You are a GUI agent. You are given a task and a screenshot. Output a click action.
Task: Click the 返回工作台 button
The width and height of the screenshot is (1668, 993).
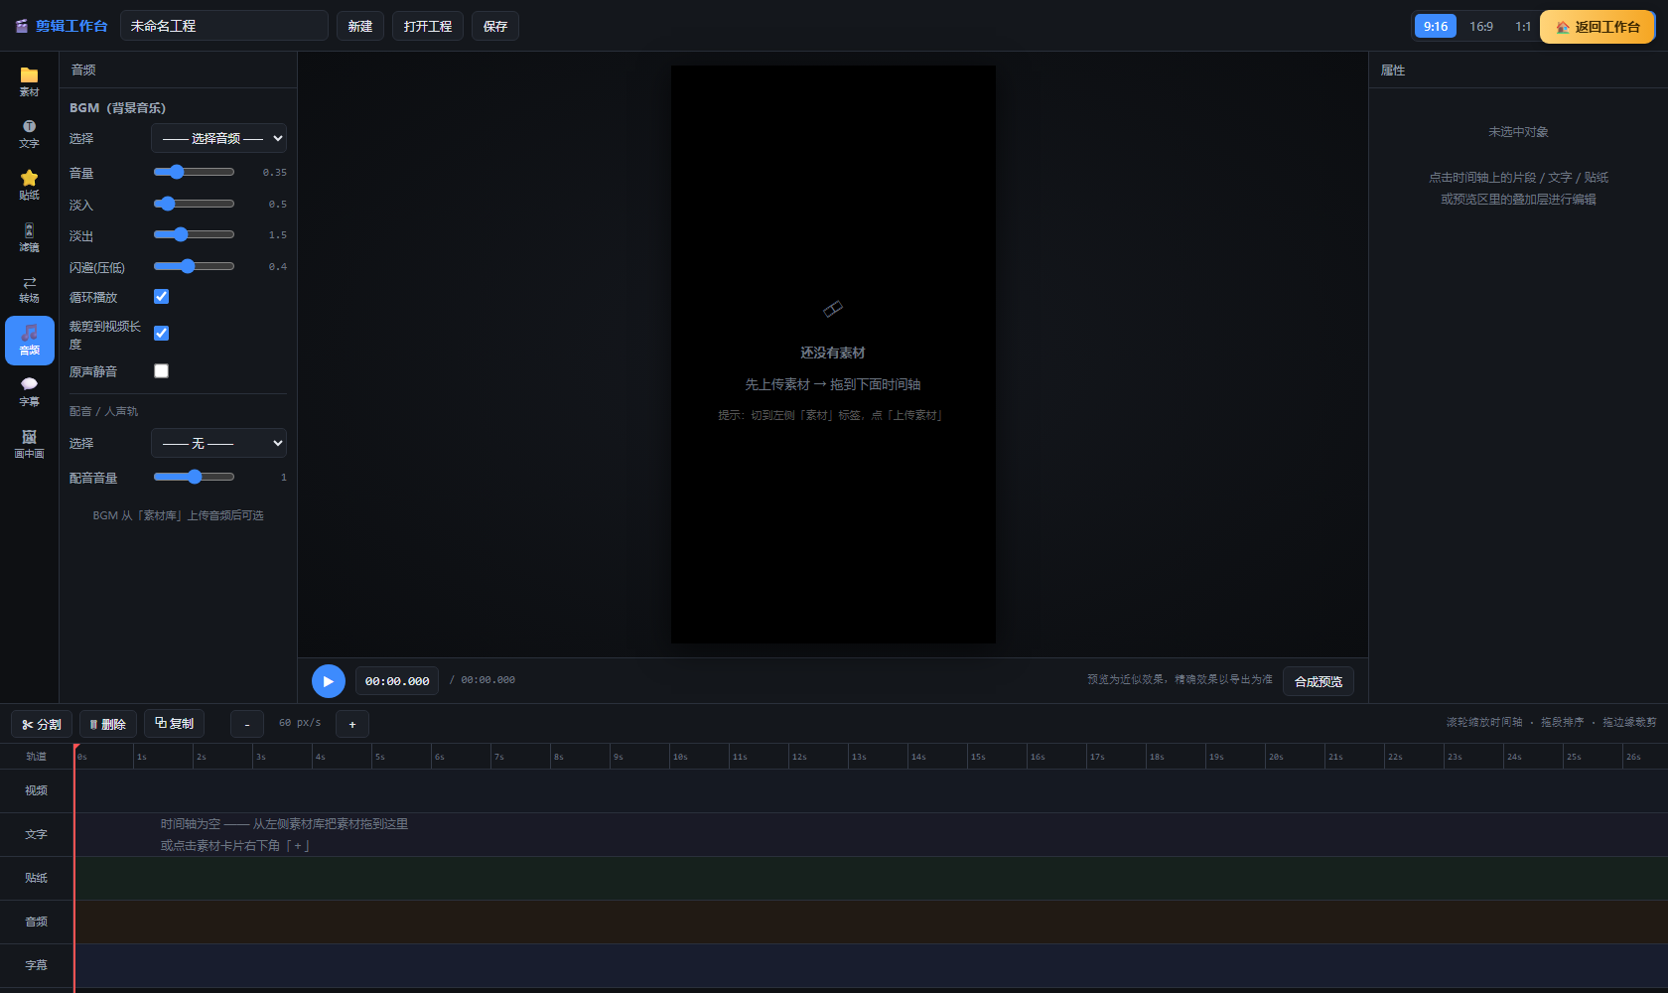point(1598,27)
